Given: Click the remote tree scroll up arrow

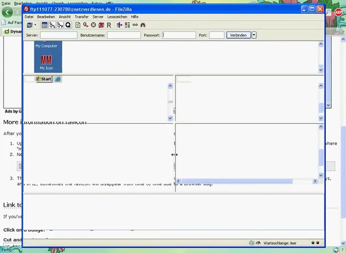Looking at the screenshot, I should tap(321, 86).
